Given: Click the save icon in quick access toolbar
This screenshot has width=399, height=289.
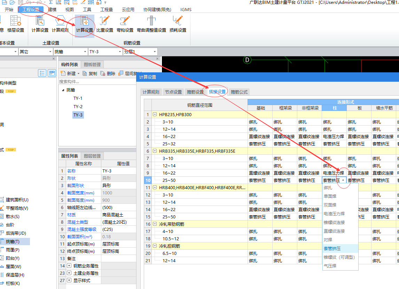Looking at the screenshot, I should pos(20,2).
